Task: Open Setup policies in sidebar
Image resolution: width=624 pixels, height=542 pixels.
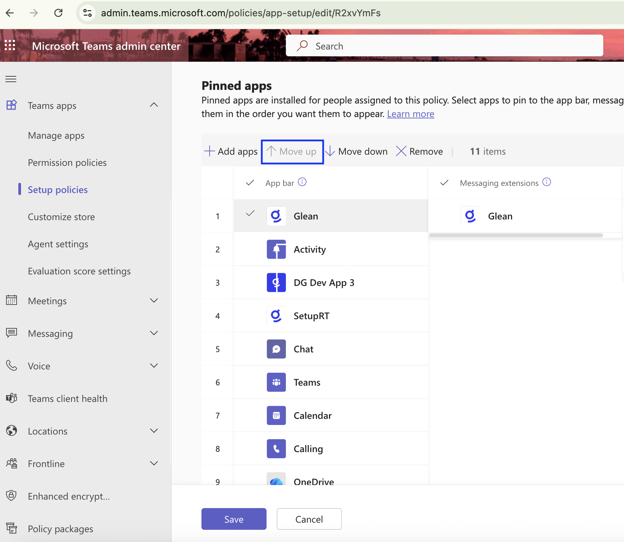Action: [58, 190]
